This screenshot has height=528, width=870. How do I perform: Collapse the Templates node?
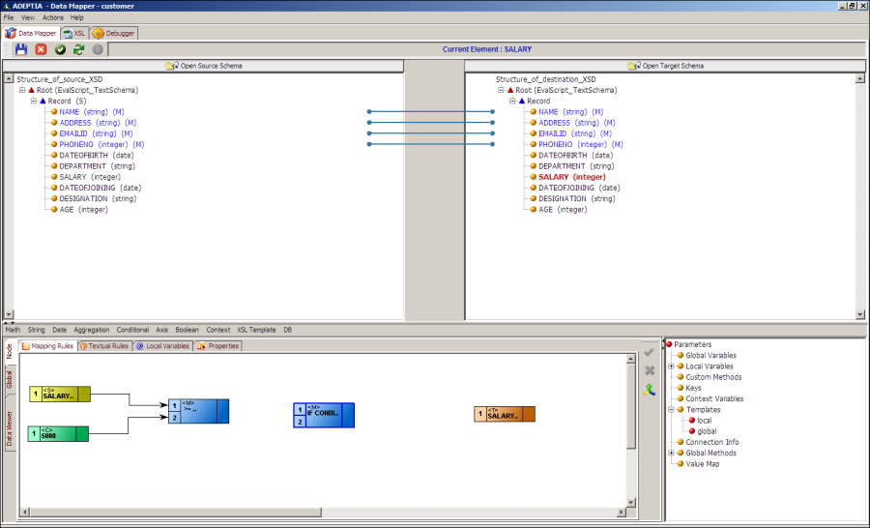click(672, 410)
